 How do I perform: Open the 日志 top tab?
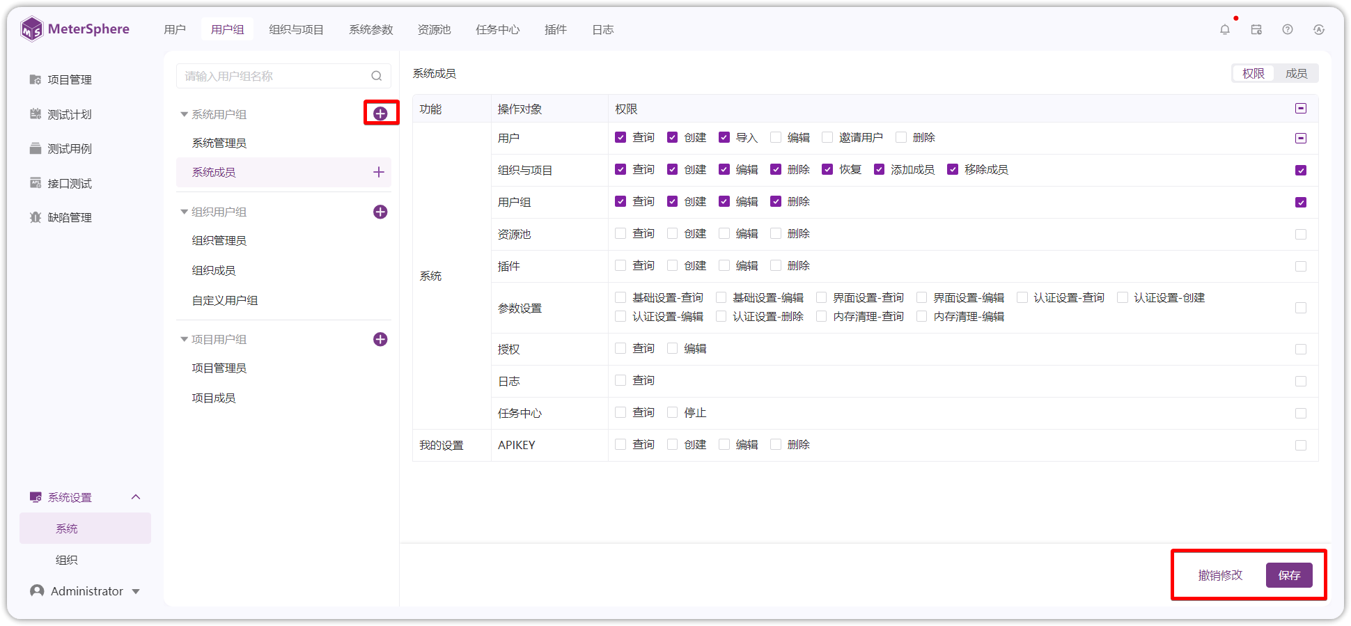coord(603,29)
